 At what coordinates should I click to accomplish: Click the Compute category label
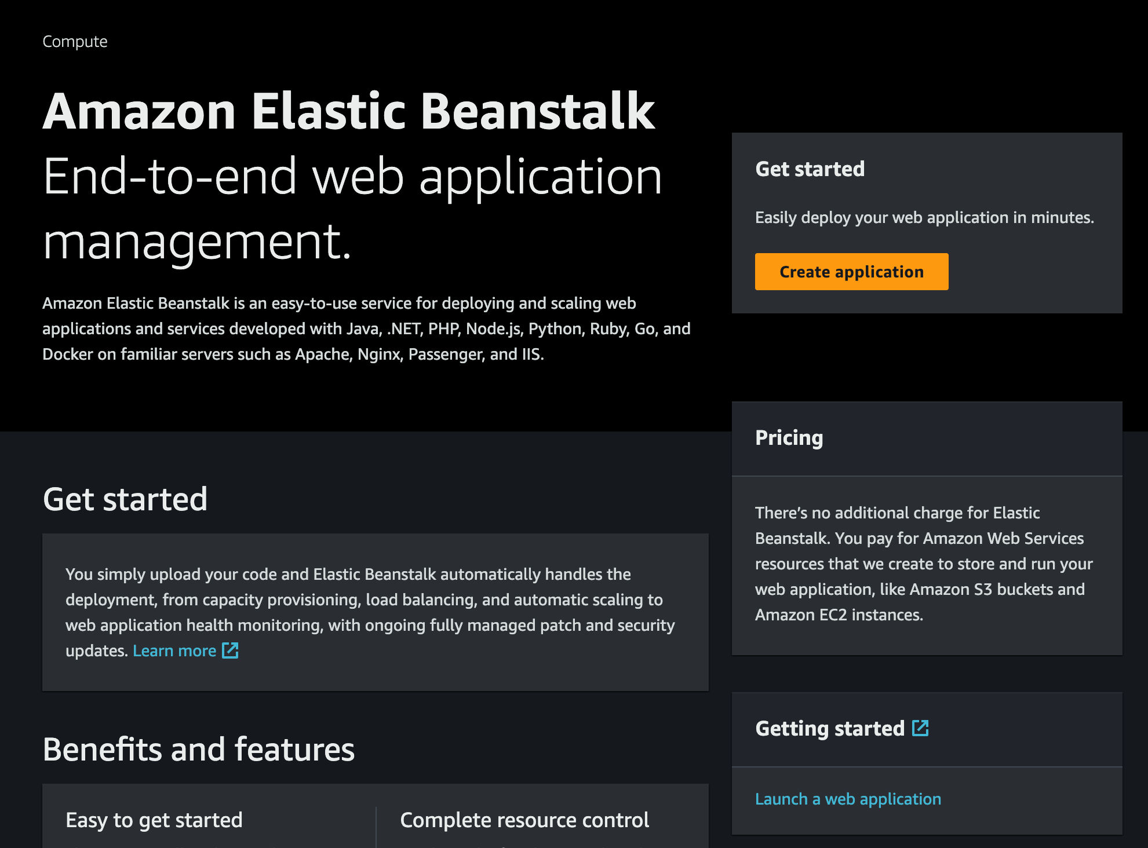(x=75, y=41)
